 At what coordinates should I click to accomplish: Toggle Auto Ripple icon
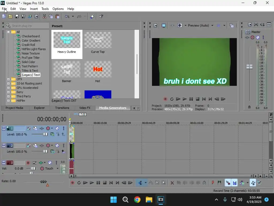point(242,183)
